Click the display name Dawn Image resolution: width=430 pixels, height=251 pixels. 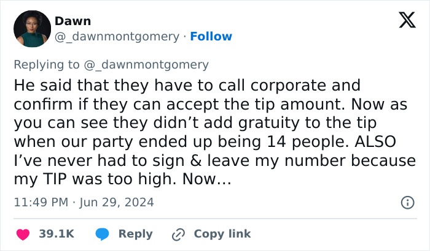pos(72,21)
